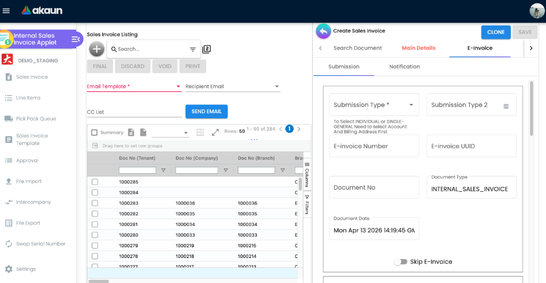Click the E-invoice Number field
This screenshot has width=546, height=283.
(374, 146)
